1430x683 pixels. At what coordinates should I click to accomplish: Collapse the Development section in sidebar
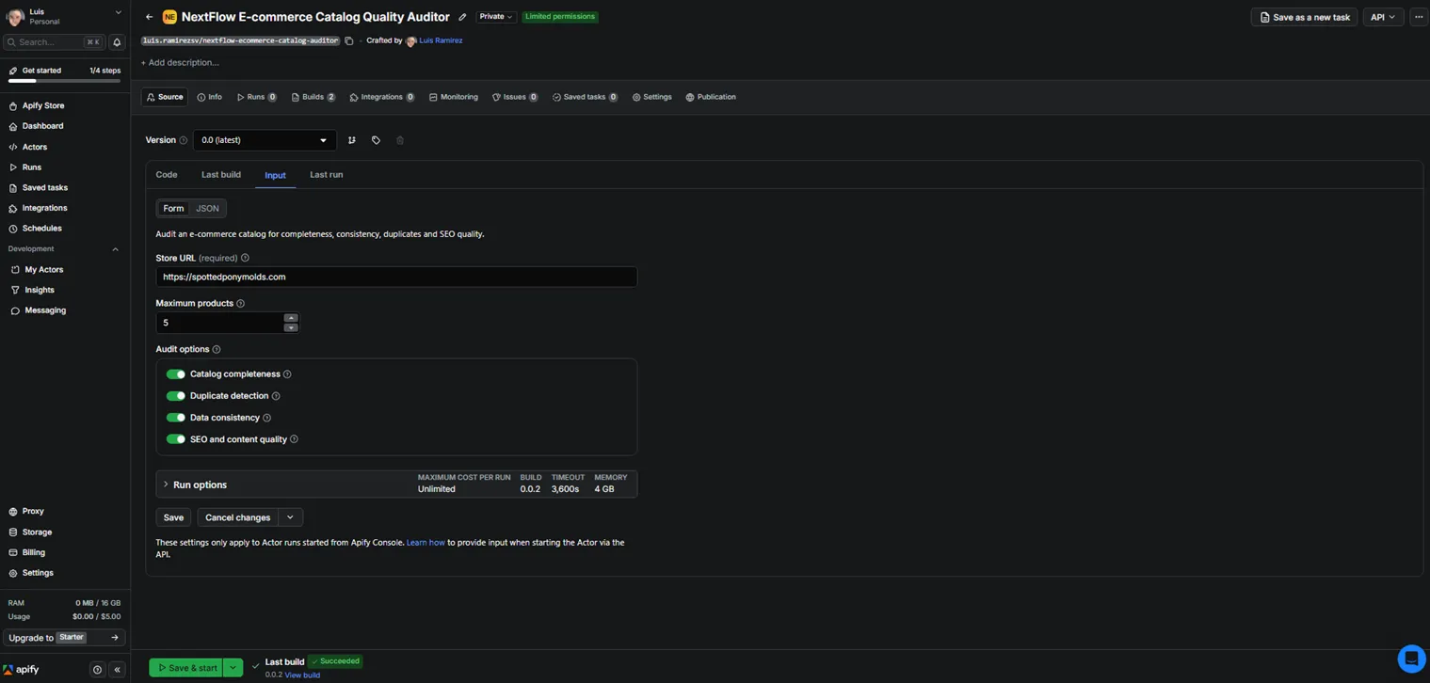click(x=116, y=249)
